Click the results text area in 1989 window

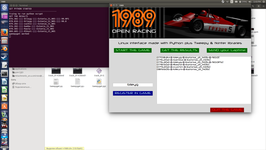(x=204, y=80)
